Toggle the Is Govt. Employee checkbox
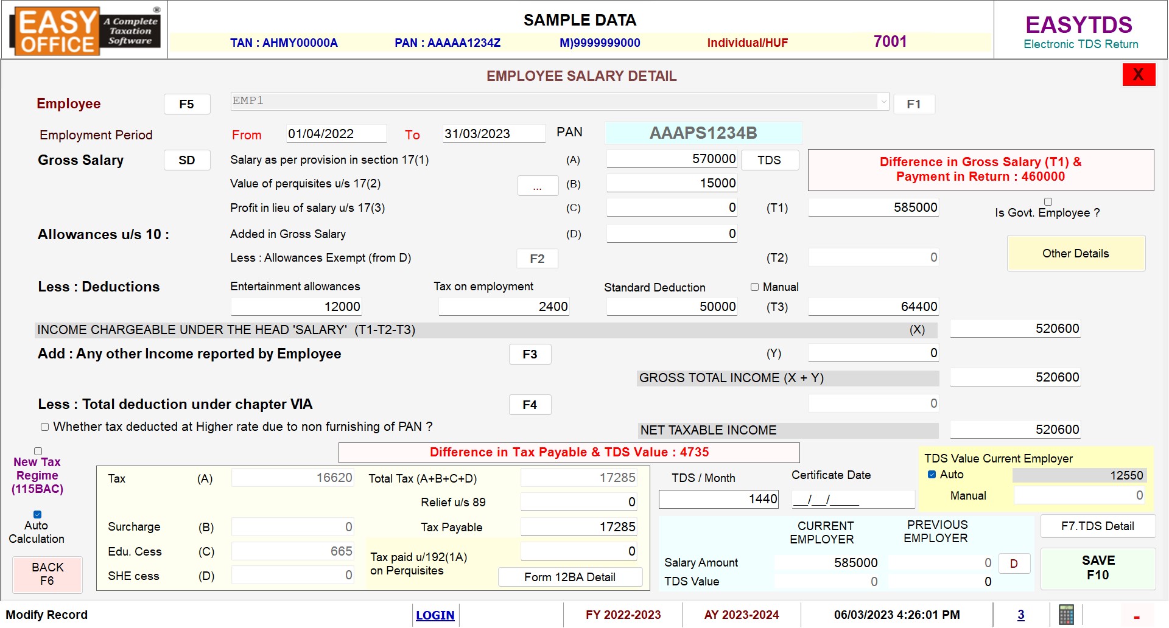The image size is (1169, 628). 1048,201
